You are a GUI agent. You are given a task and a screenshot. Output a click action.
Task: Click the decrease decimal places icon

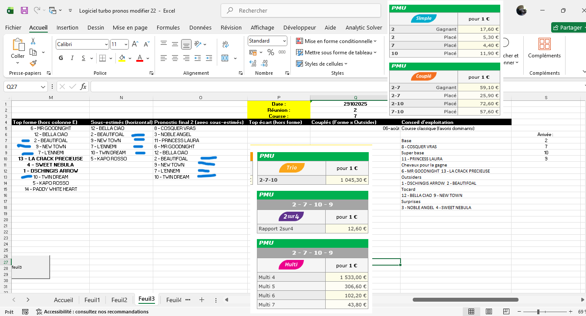[x=264, y=63]
